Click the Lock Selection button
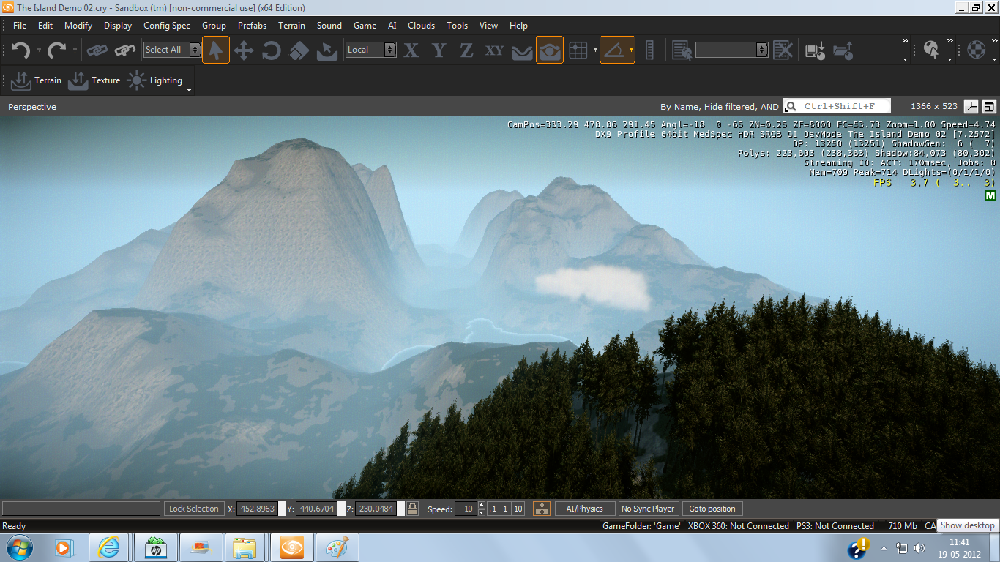This screenshot has width=1000, height=562. 193,509
